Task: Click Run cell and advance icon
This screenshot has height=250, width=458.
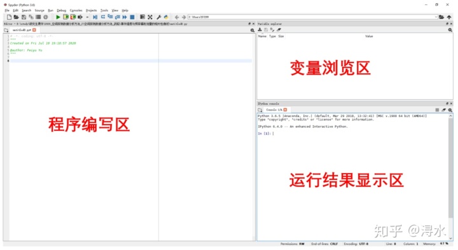Action: click(73, 17)
